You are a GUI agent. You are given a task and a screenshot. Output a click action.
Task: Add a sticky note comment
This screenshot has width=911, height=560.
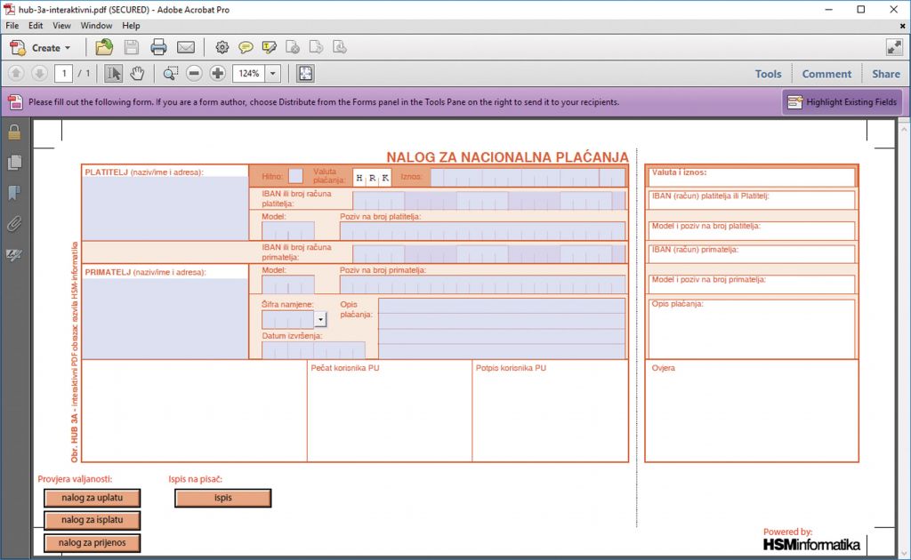(246, 47)
